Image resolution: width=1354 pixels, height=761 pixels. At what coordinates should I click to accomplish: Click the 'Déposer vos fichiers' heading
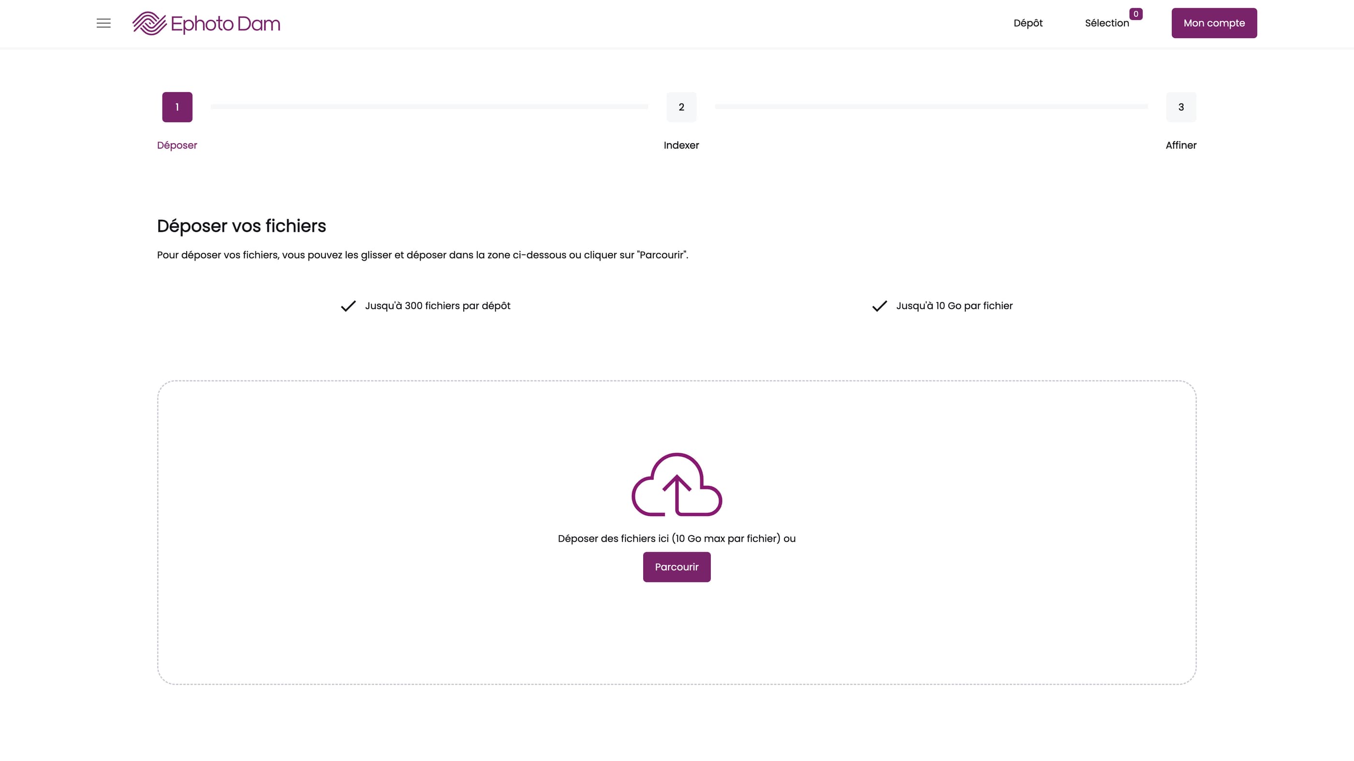pyautogui.click(x=241, y=225)
